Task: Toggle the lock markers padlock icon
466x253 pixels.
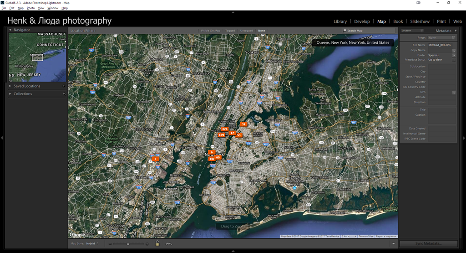Action: tap(157, 243)
